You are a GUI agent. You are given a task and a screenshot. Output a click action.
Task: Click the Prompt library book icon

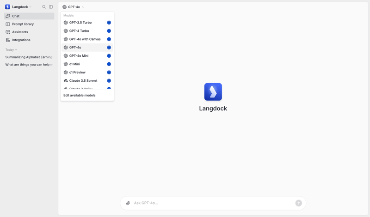[8, 24]
